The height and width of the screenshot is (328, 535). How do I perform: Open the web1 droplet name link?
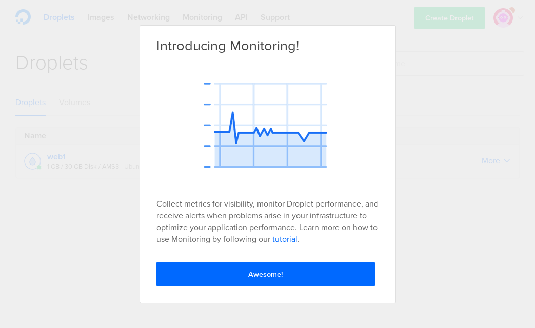[56, 157]
